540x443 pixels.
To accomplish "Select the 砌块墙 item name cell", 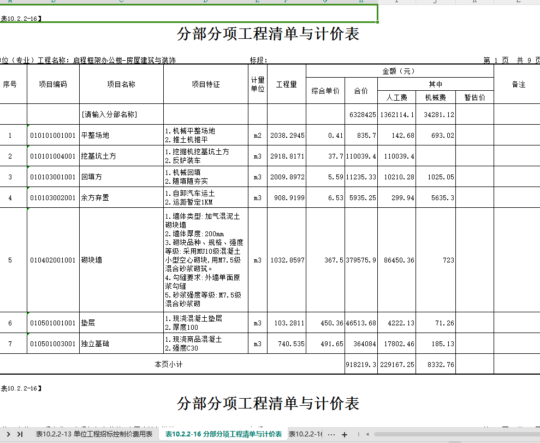I will (121, 260).
